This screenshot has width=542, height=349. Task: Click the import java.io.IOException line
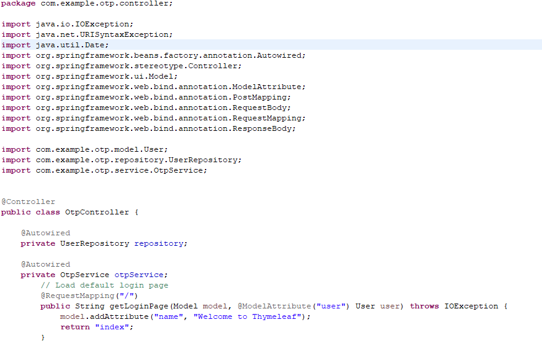pyautogui.click(x=67, y=24)
